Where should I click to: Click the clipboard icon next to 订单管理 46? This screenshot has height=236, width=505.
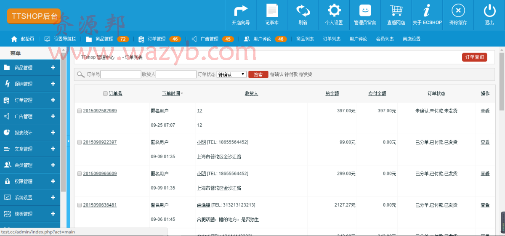(141, 39)
